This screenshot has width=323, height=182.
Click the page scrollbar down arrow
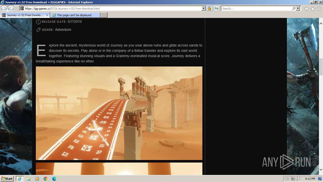pos(321,169)
